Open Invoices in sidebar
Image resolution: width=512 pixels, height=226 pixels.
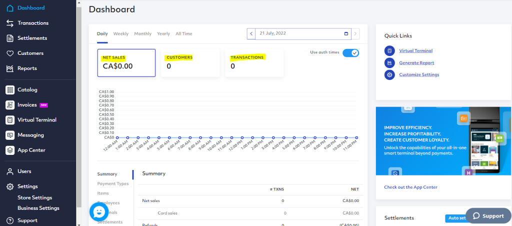27,105
